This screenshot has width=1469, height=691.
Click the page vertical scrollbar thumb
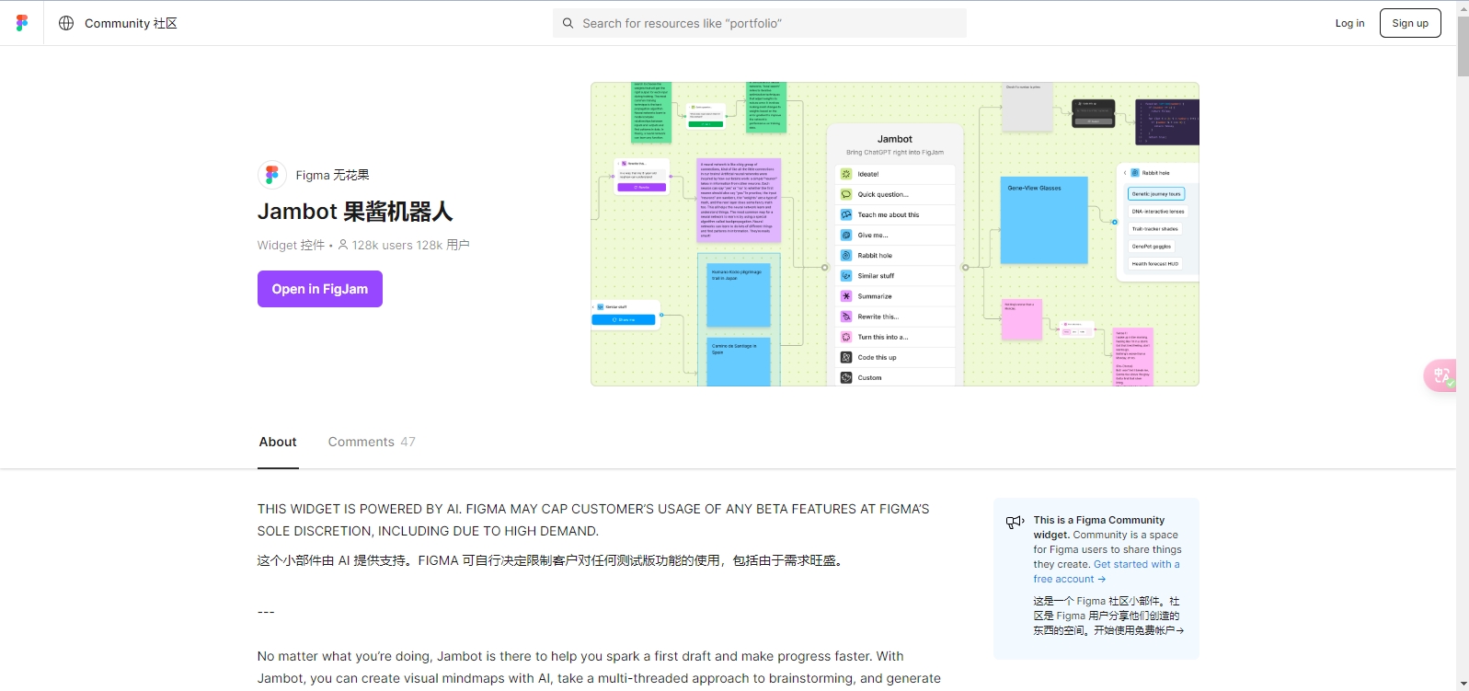(x=1463, y=46)
